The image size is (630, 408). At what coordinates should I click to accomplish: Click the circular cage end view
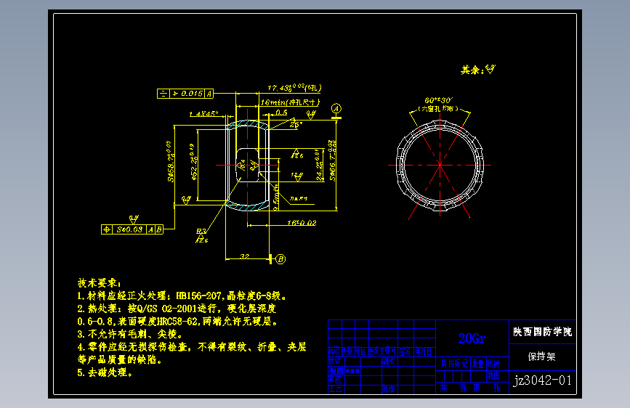click(440, 165)
